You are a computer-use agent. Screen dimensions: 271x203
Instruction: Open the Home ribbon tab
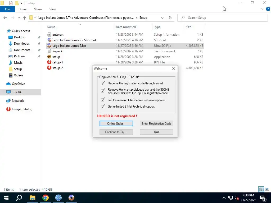point(22,9)
